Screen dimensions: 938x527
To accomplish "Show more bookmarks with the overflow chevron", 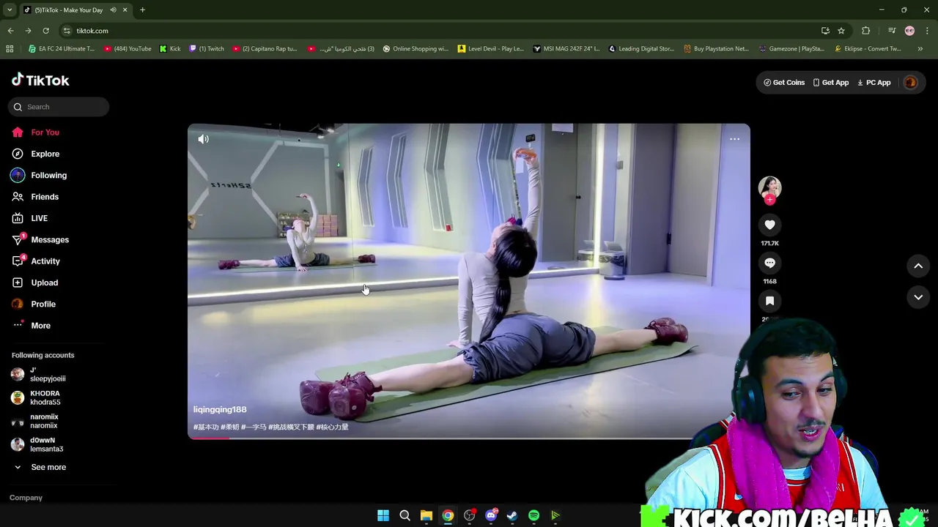I will 920,49.
